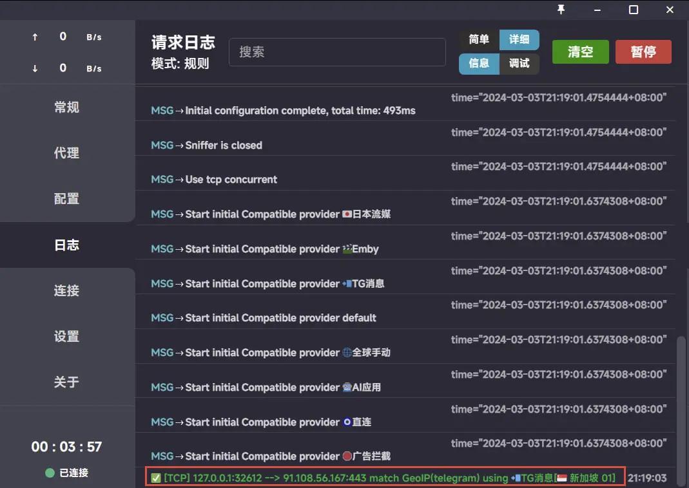Click the green connected status dot

50,473
